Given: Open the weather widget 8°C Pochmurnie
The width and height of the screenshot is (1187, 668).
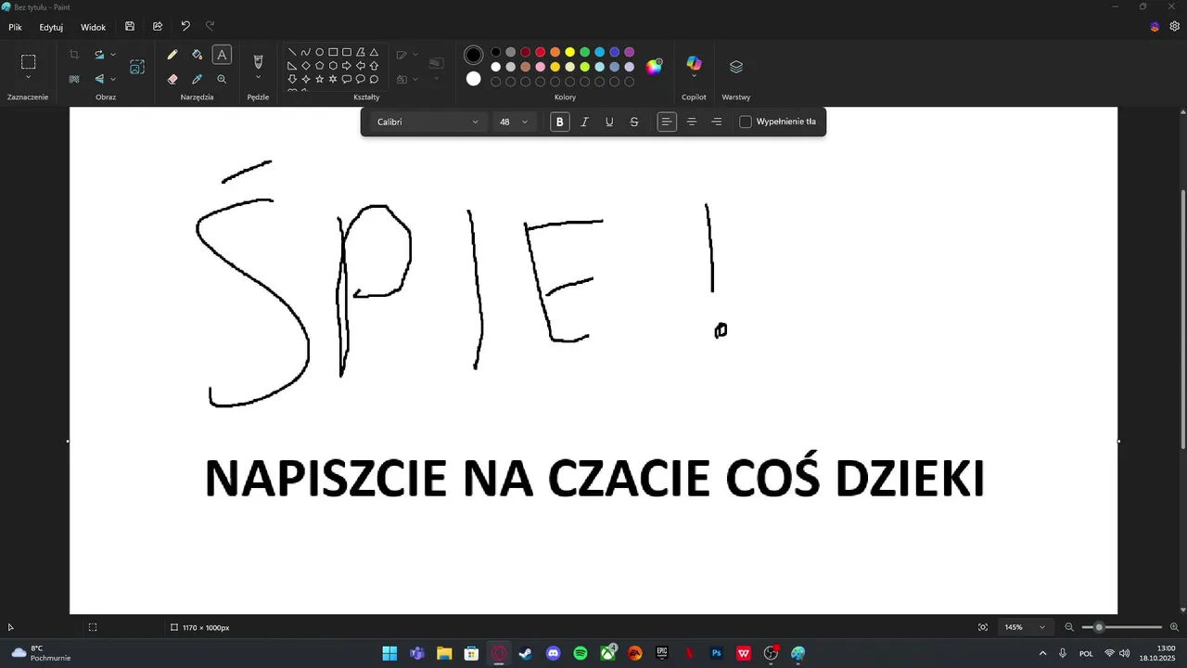Looking at the screenshot, I should coord(40,653).
